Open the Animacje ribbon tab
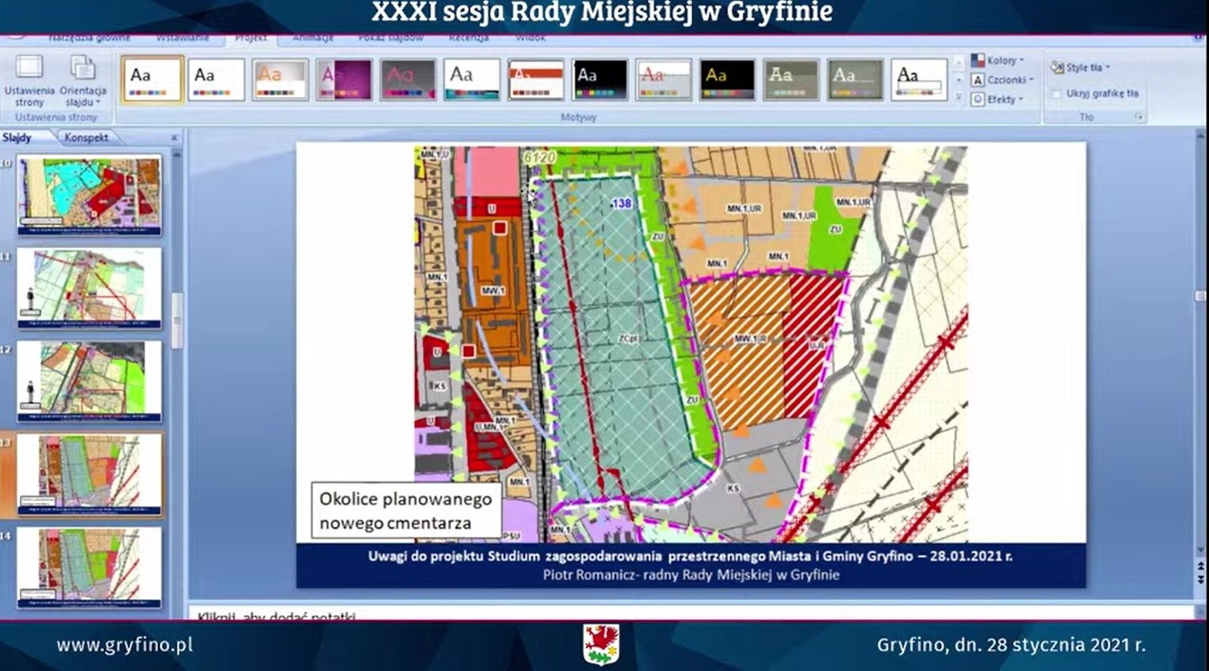 313,37
